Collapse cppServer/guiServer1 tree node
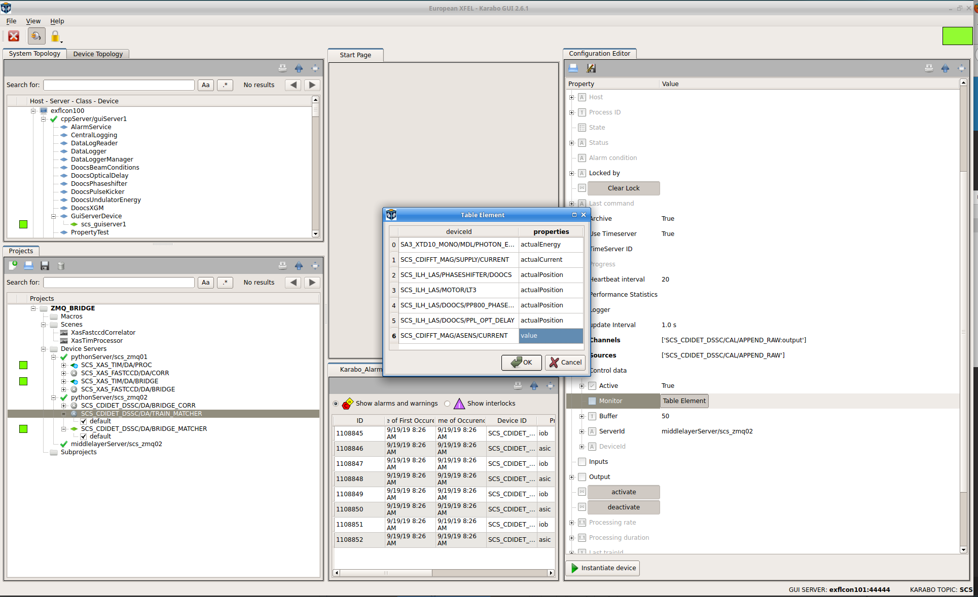Screen dimensions: 978x597 44,119
